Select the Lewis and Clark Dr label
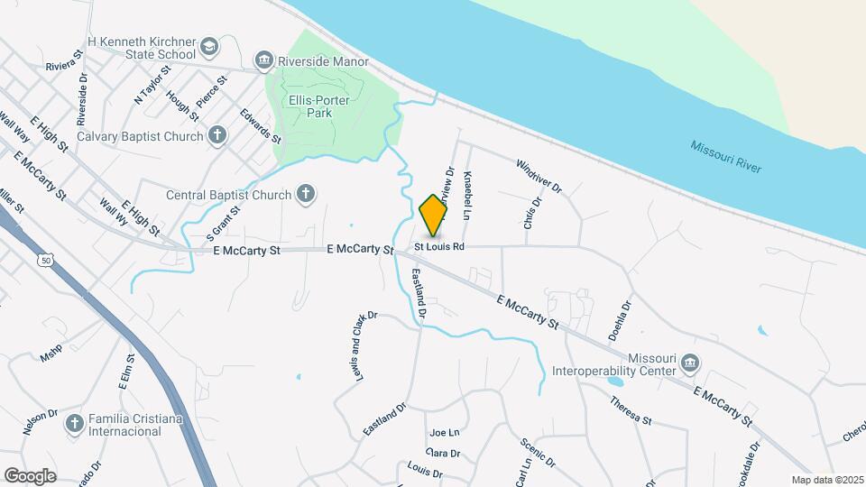Viewport: 866px width, 487px height. pyautogui.click(x=364, y=346)
